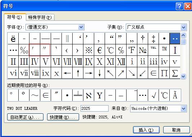Screen dimensions: 192x137
Task: Pick the double dagger ‡ symbol
Action: (x=154, y=39)
